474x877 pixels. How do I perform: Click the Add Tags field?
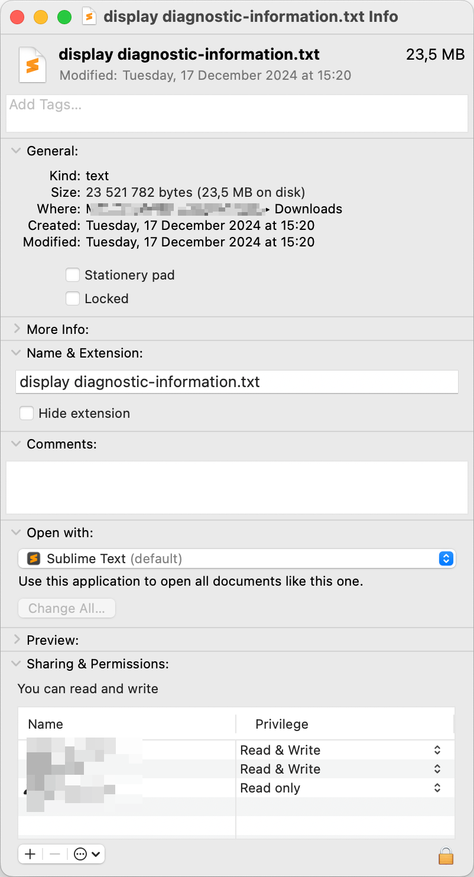click(x=236, y=113)
